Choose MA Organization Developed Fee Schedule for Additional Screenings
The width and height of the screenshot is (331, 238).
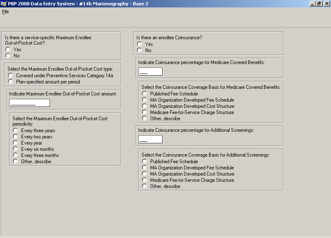[144, 168]
